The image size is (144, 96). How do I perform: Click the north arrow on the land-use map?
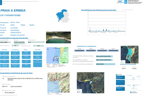[48, 49]
